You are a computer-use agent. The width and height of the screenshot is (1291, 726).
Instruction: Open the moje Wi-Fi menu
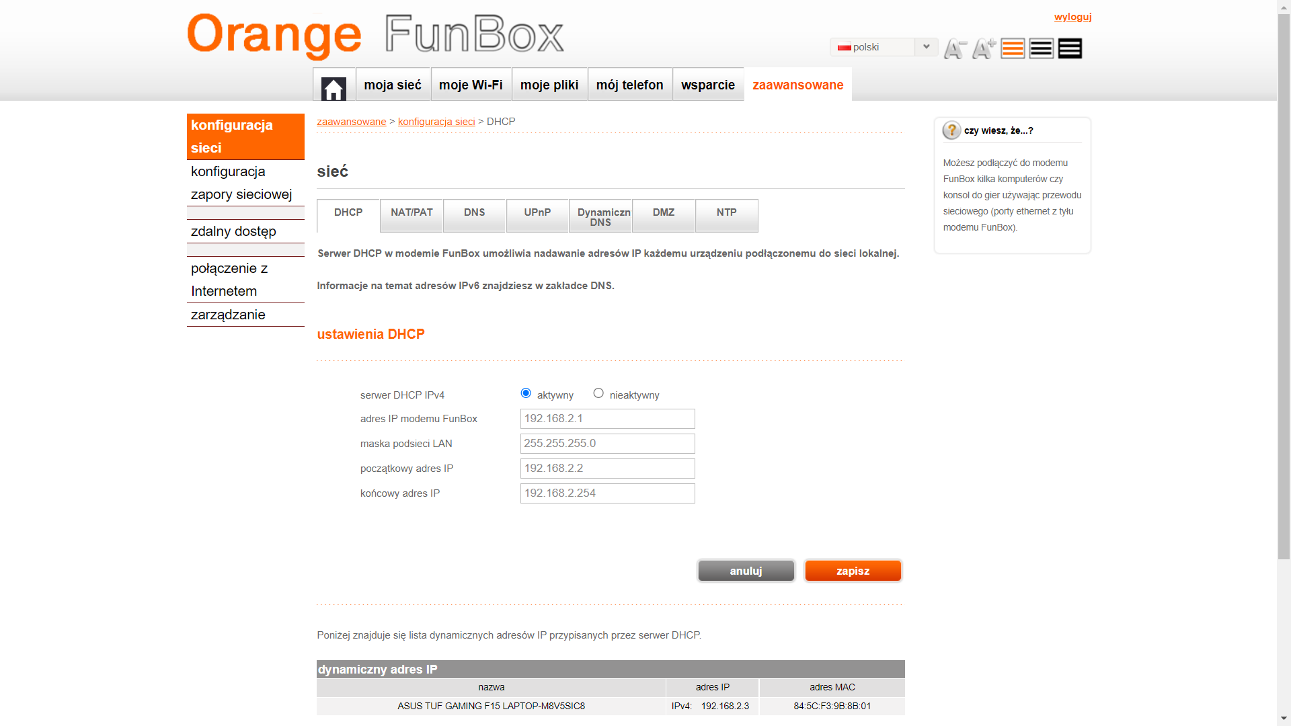(x=471, y=85)
